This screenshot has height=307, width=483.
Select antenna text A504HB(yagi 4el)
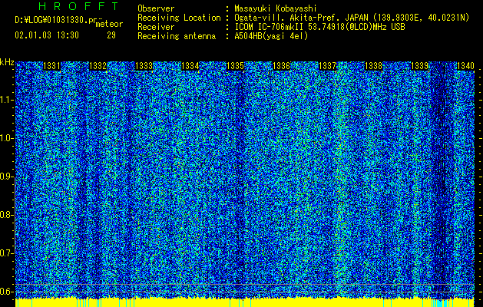tap(271, 36)
